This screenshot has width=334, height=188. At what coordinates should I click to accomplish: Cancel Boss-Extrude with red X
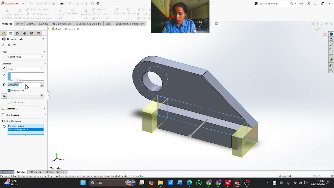point(9,45)
